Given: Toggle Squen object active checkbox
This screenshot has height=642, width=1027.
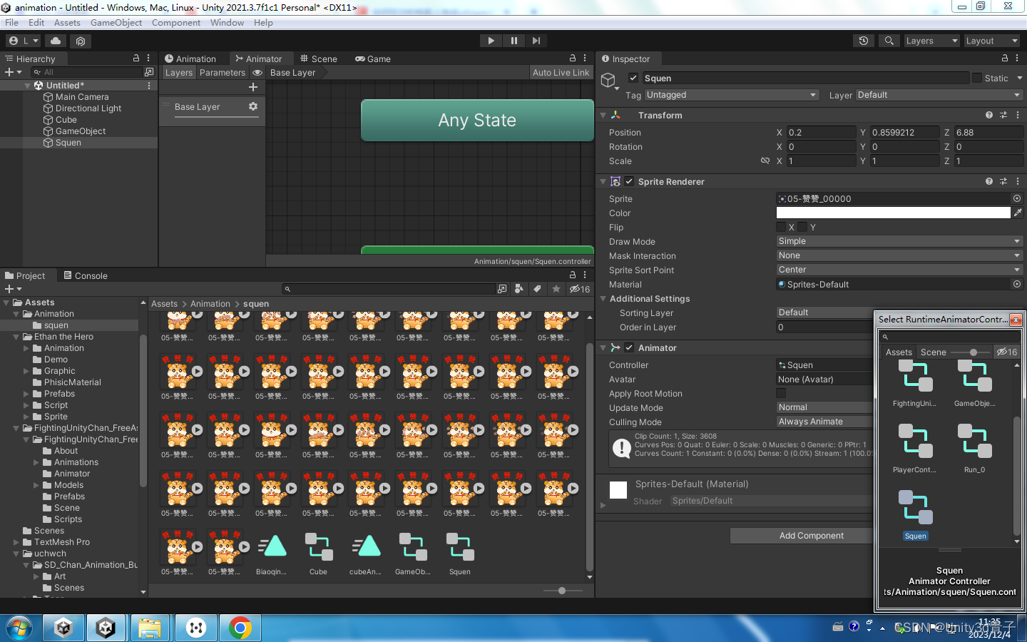Looking at the screenshot, I should pos(633,78).
